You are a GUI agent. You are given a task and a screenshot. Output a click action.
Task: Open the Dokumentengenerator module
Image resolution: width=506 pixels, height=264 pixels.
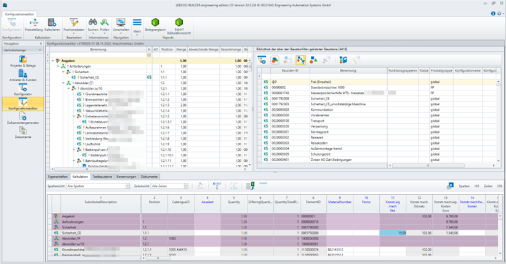23,118
